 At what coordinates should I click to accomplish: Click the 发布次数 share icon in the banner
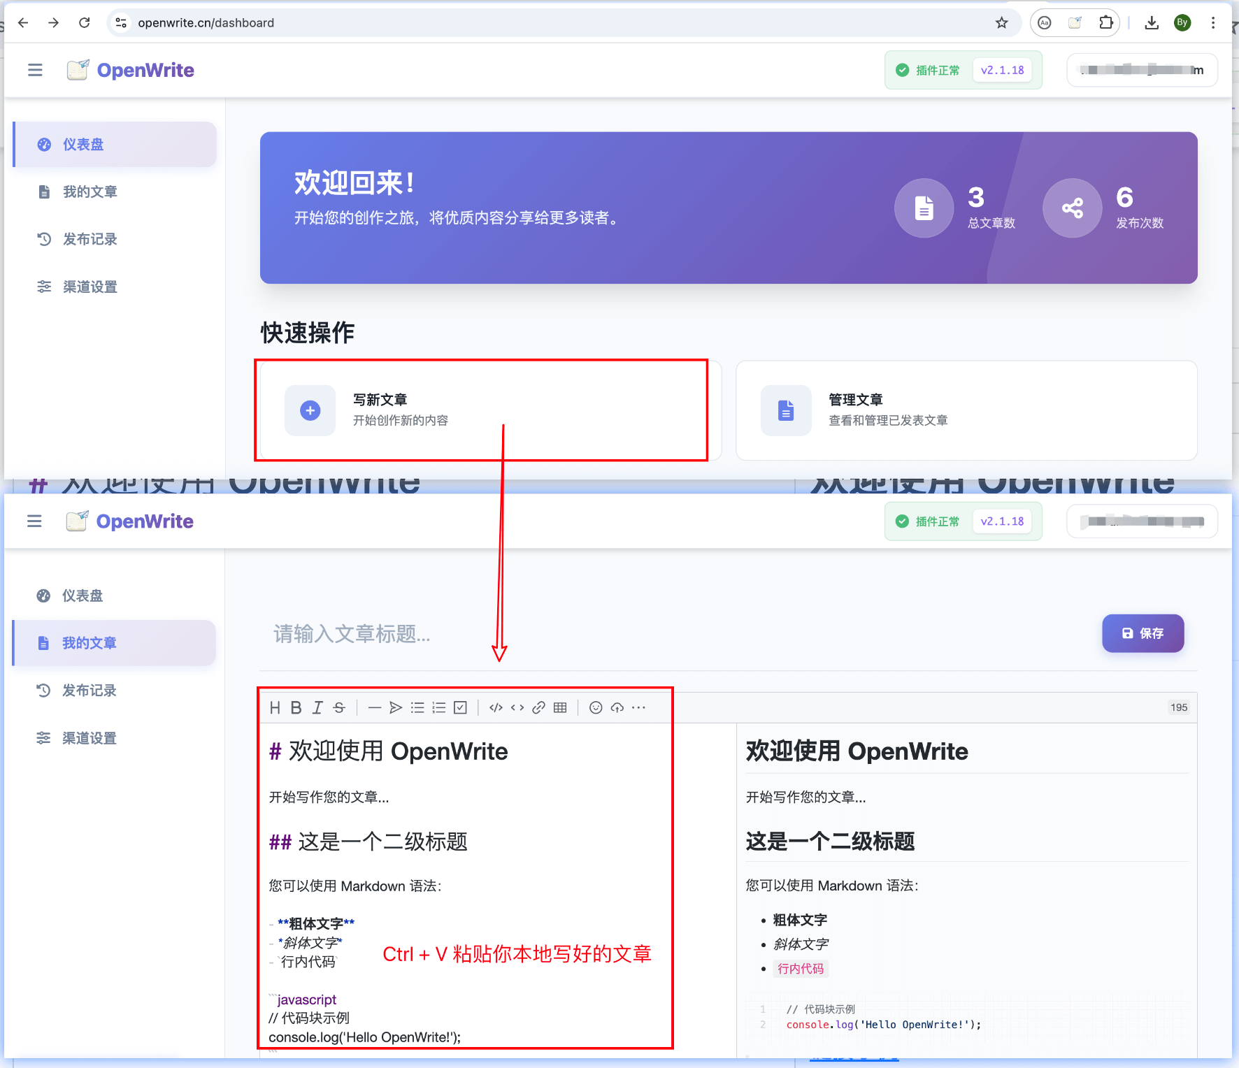tap(1073, 208)
